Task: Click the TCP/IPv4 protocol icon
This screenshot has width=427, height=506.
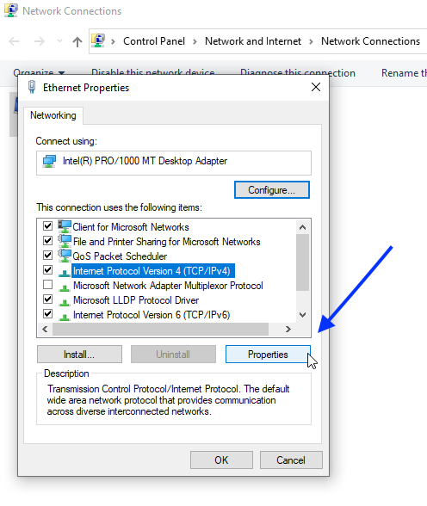Action: click(x=65, y=273)
